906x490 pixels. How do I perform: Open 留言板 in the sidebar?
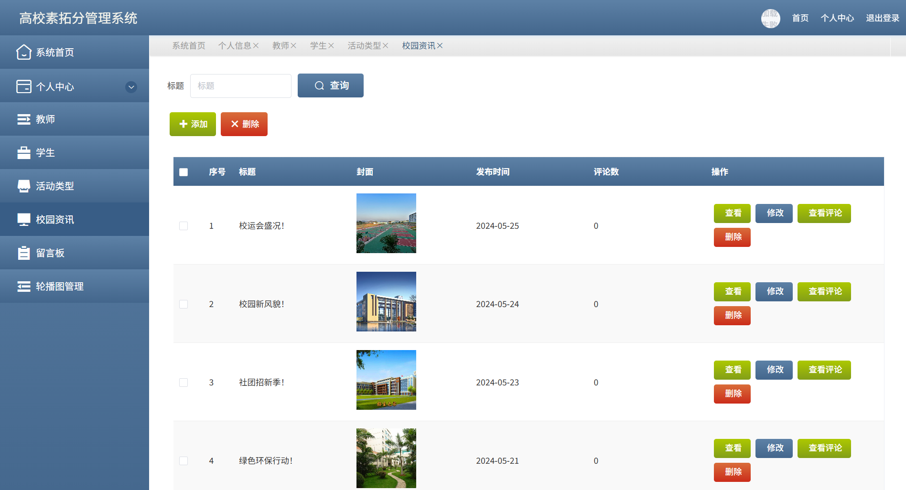[x=75, y=253]
